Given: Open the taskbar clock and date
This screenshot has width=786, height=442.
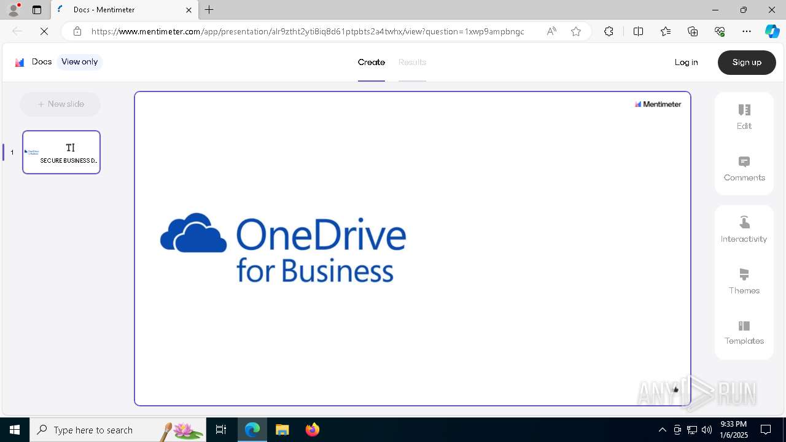Looking at the screenshot, I should tap(733, 430).
